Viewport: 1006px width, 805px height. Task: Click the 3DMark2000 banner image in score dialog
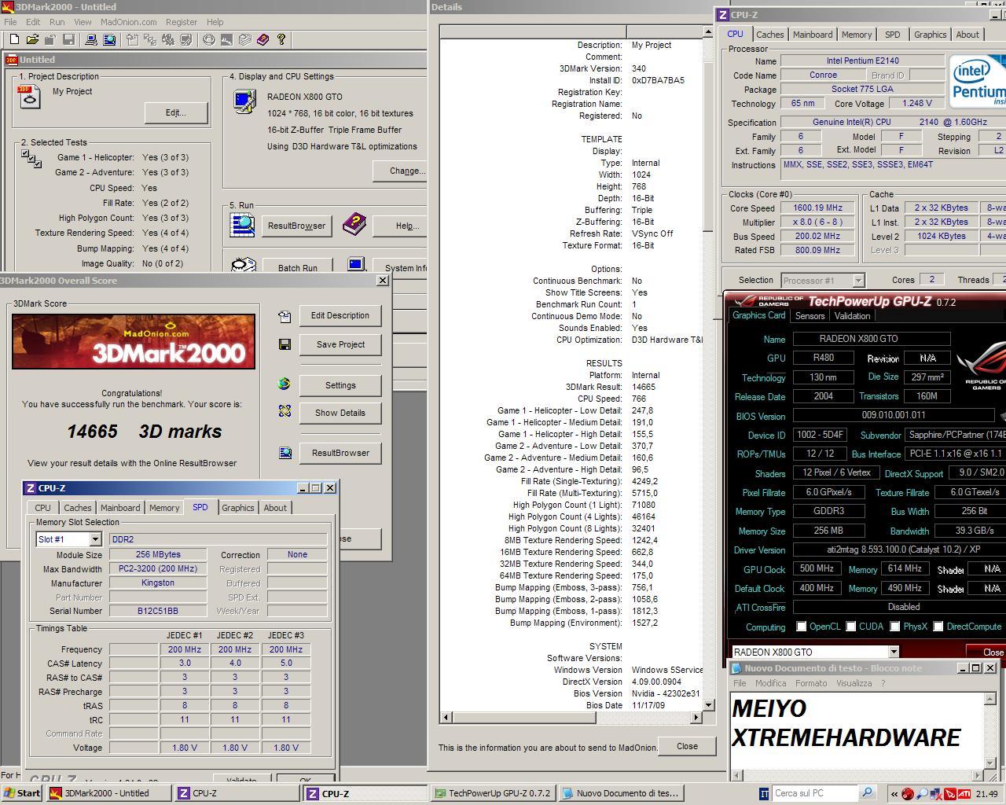point(134,342)
